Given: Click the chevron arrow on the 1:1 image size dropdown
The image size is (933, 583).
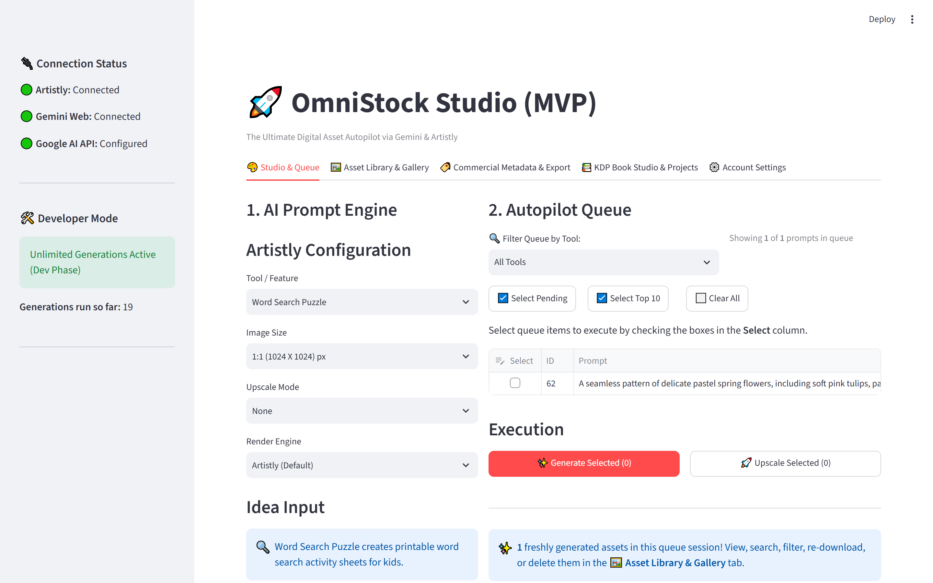Looking at the screenshot, I should click(465, 356).
